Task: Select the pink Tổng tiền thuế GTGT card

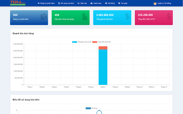Action: [154, 18]
